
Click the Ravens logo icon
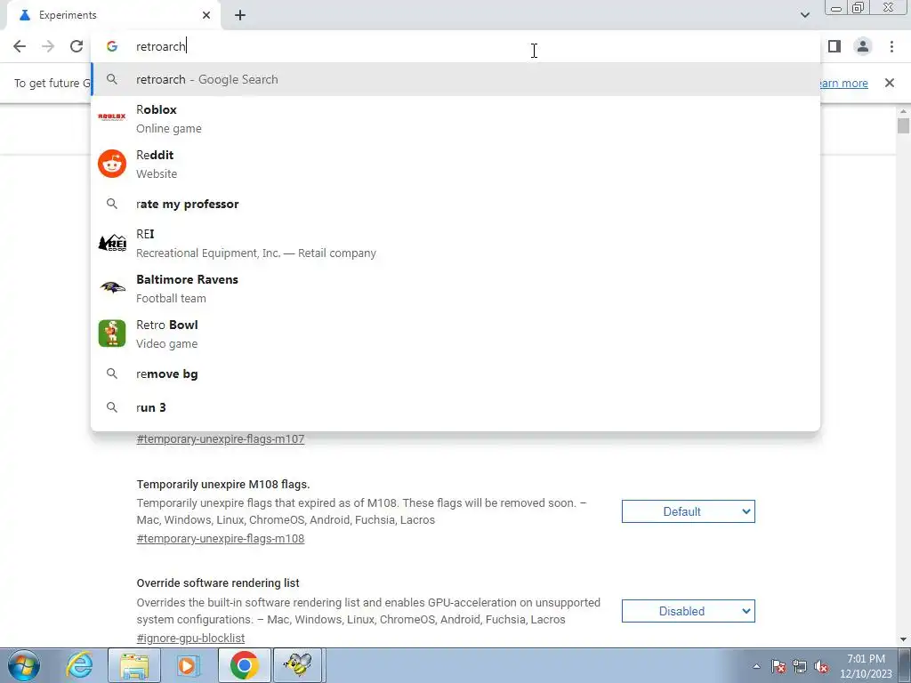click(x=112, y=287)
